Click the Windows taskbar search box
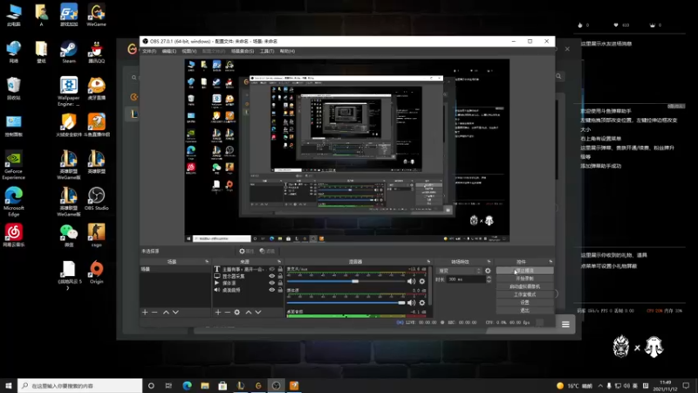This screenshot has height=393, width=698. [80, 385]
